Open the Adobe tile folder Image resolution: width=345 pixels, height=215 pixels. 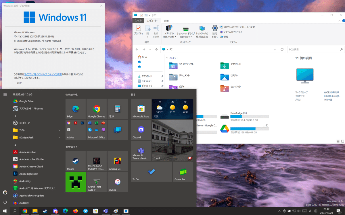tap(76, 130)
